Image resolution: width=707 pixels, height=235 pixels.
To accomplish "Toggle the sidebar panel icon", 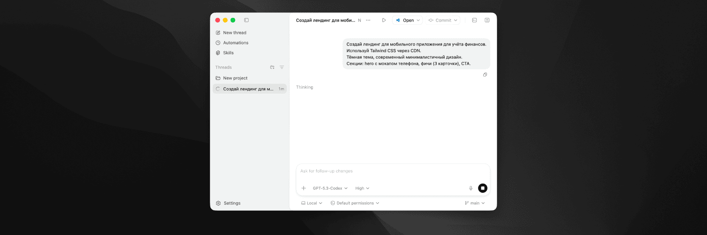I will (246, 20).
